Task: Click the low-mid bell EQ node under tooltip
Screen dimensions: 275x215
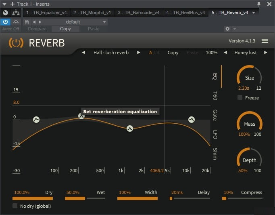Action: tap(81, 116)
